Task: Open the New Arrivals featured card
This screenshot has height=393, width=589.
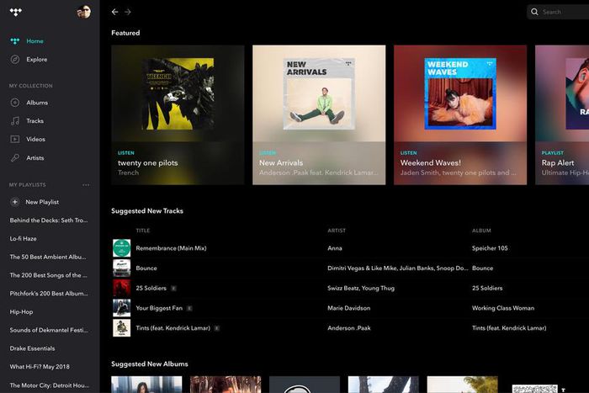Action: (319, 115)
